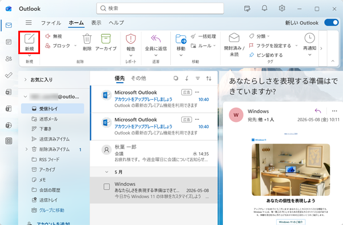Screen dimensions: 343x225
Task: Click the 無視 (ignore) icon
Action: pyautogui.click(x=47, y=36)
